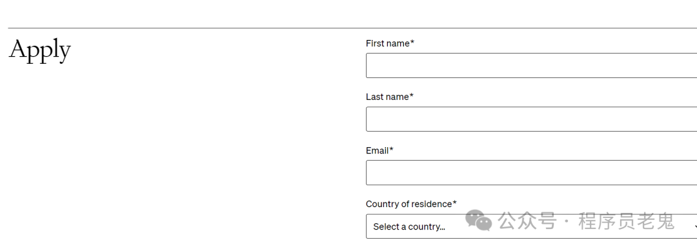Screen dimensions: 697x249
Task: Focus the First name text field
Action: [531, 65]
